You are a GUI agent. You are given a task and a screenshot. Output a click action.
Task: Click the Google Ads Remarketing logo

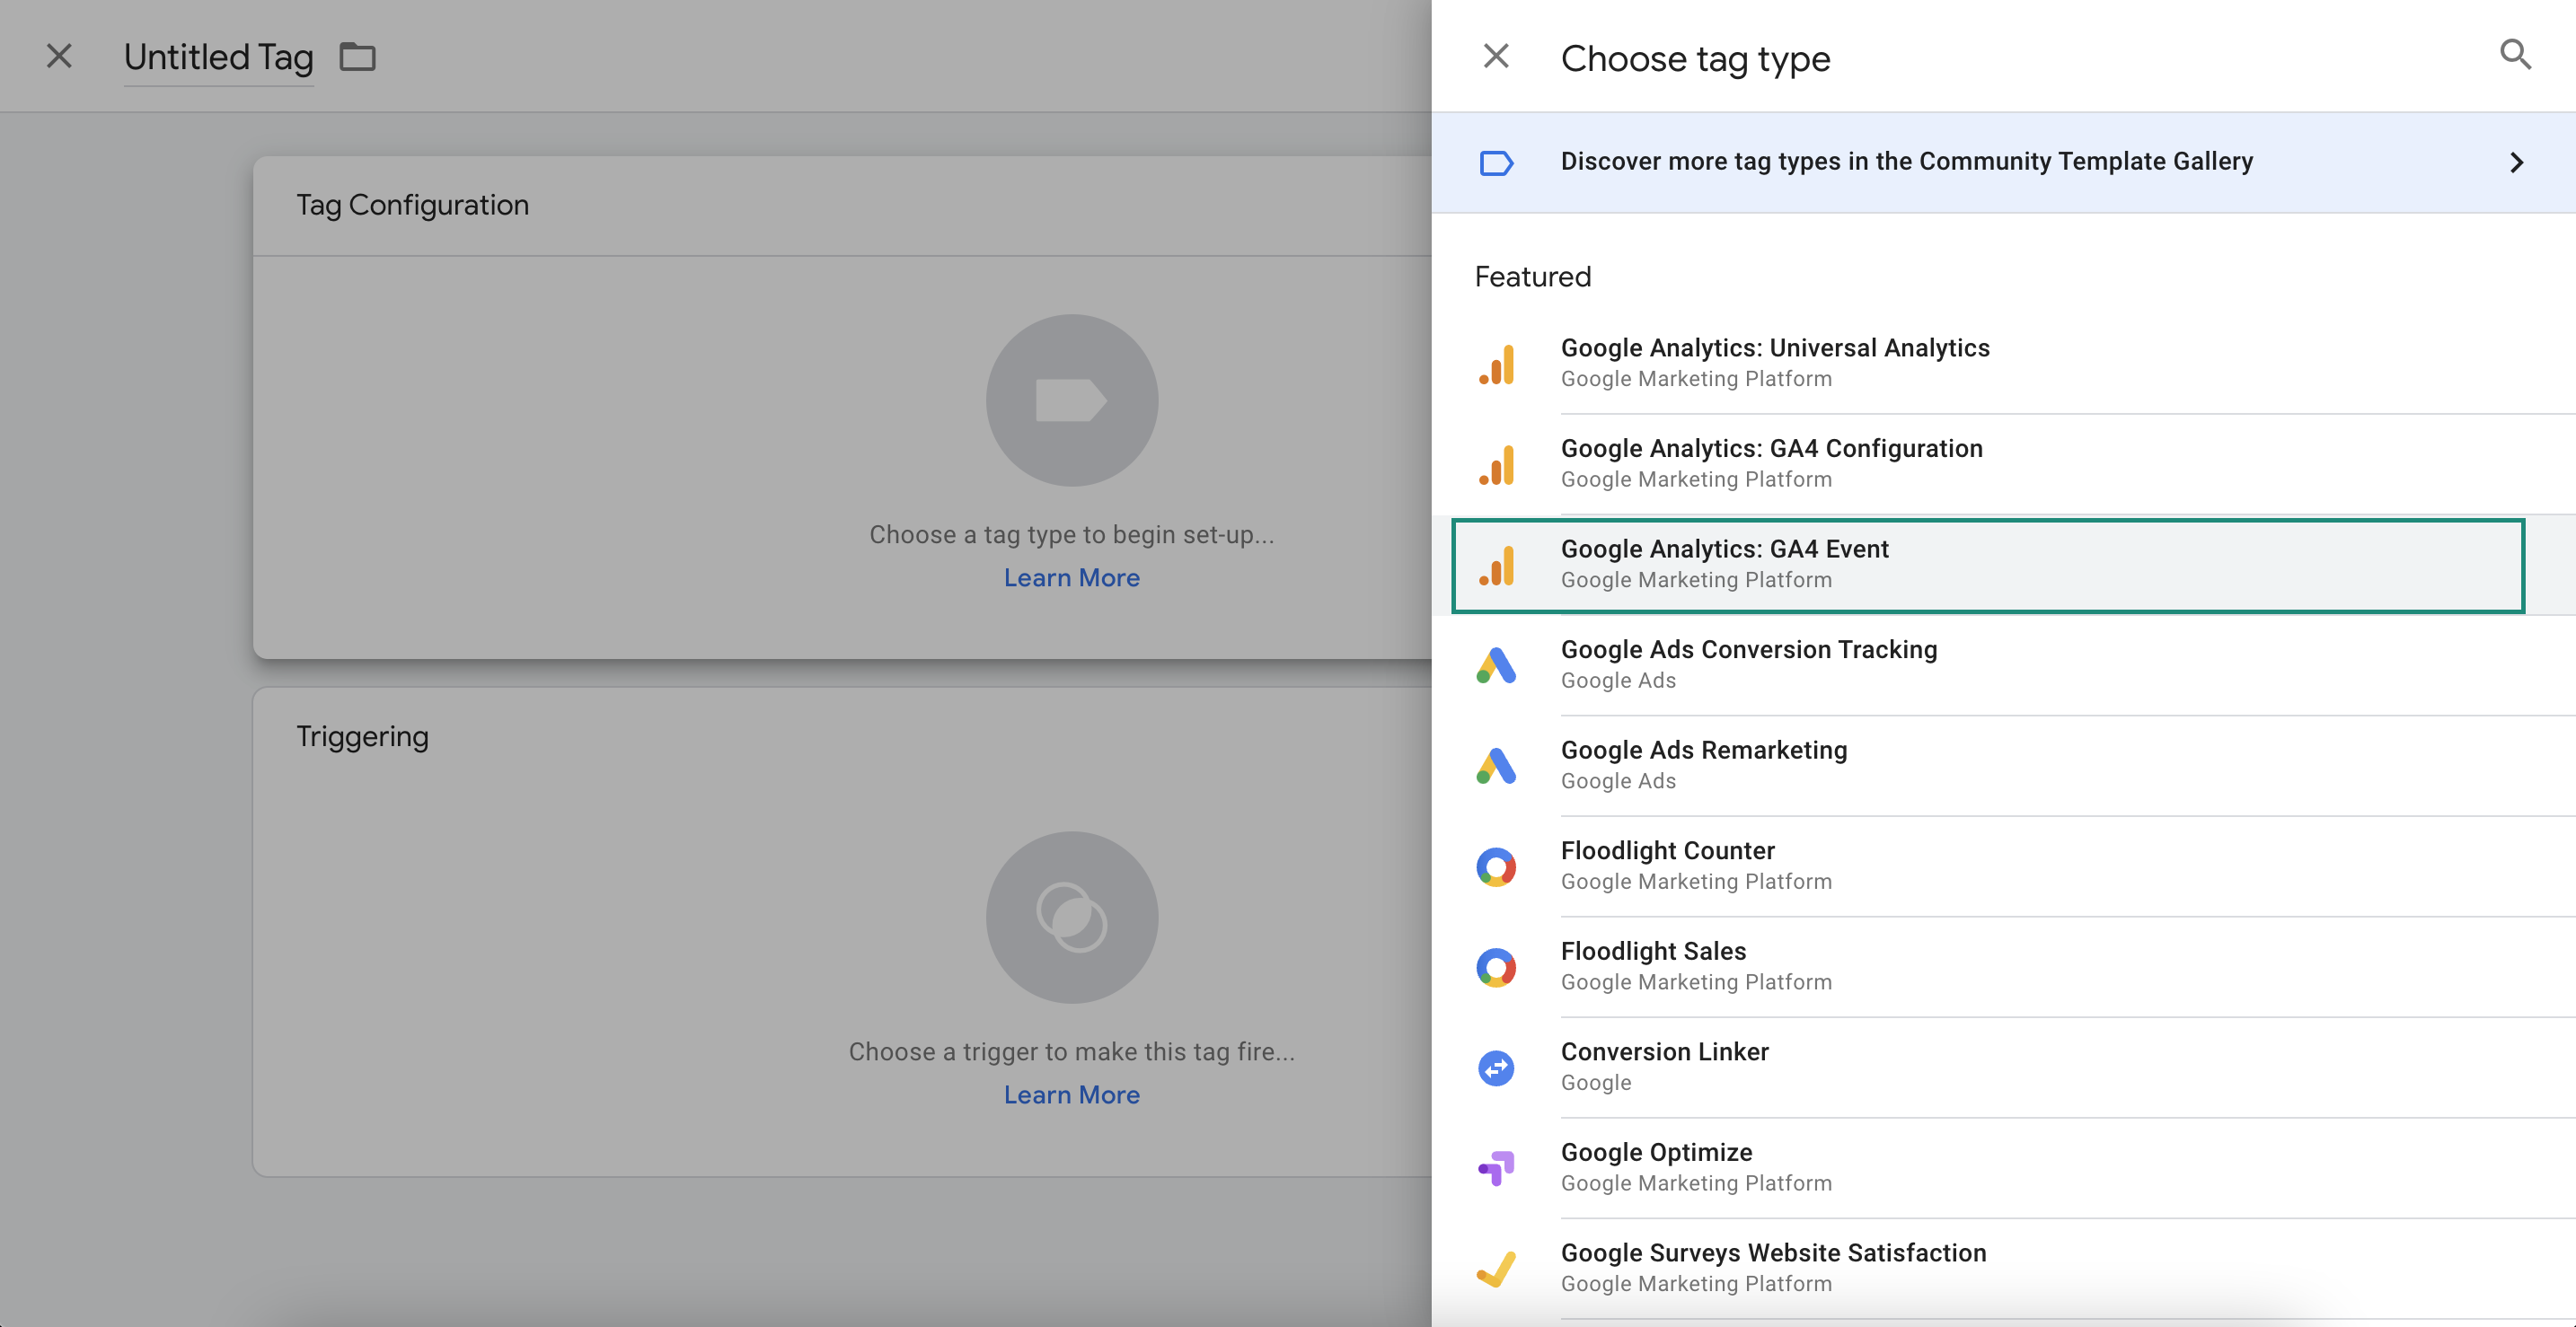point(1496,767)
